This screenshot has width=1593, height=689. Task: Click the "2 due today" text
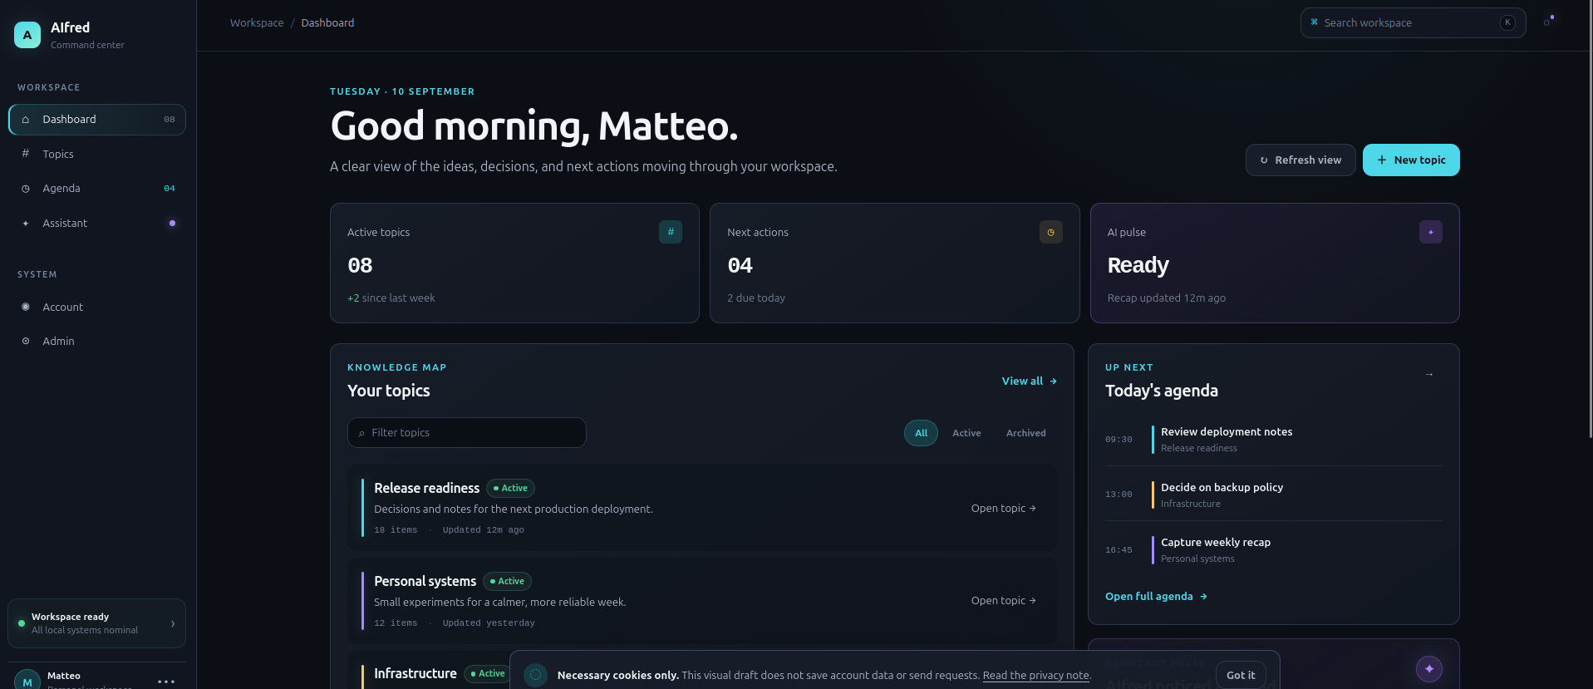[x=756, y=298]
